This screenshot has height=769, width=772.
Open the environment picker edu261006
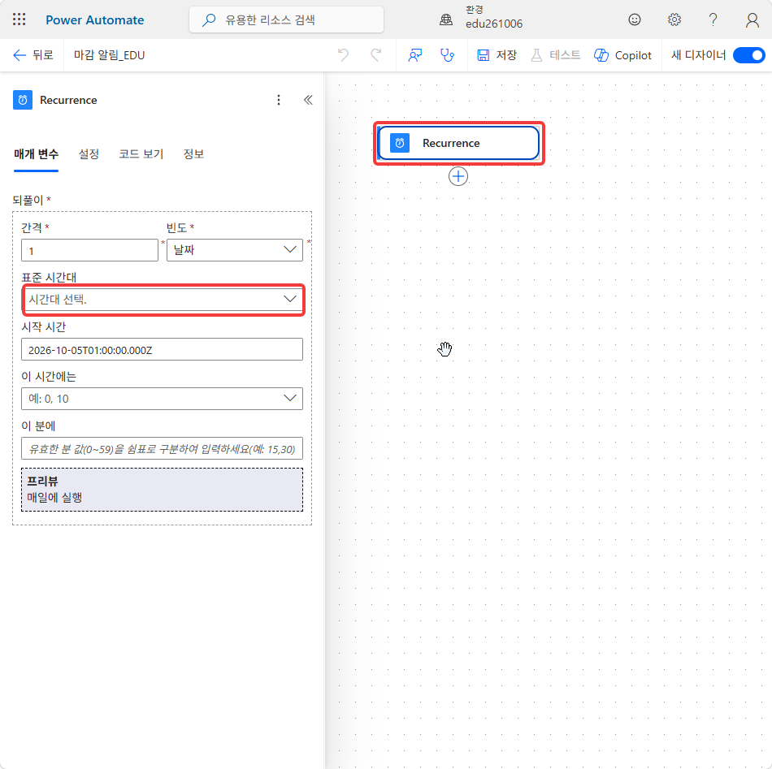[x=481, y=18]
